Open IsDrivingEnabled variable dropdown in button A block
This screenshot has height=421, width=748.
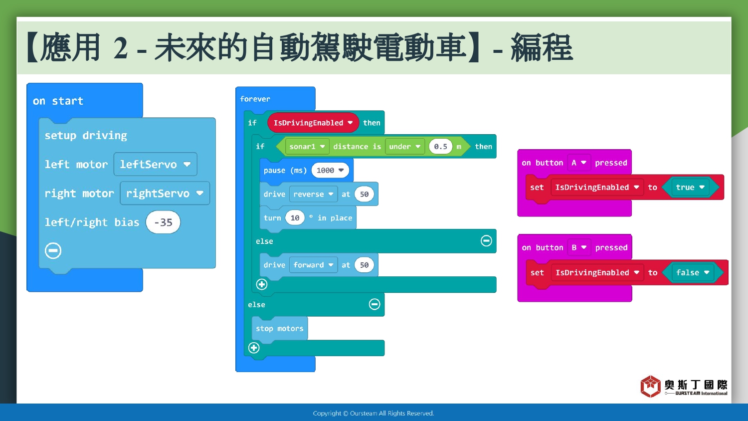tap(597, 188)
